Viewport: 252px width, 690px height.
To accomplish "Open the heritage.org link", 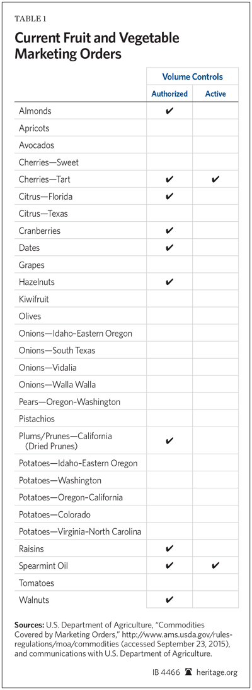I will [x=216, y=671].
